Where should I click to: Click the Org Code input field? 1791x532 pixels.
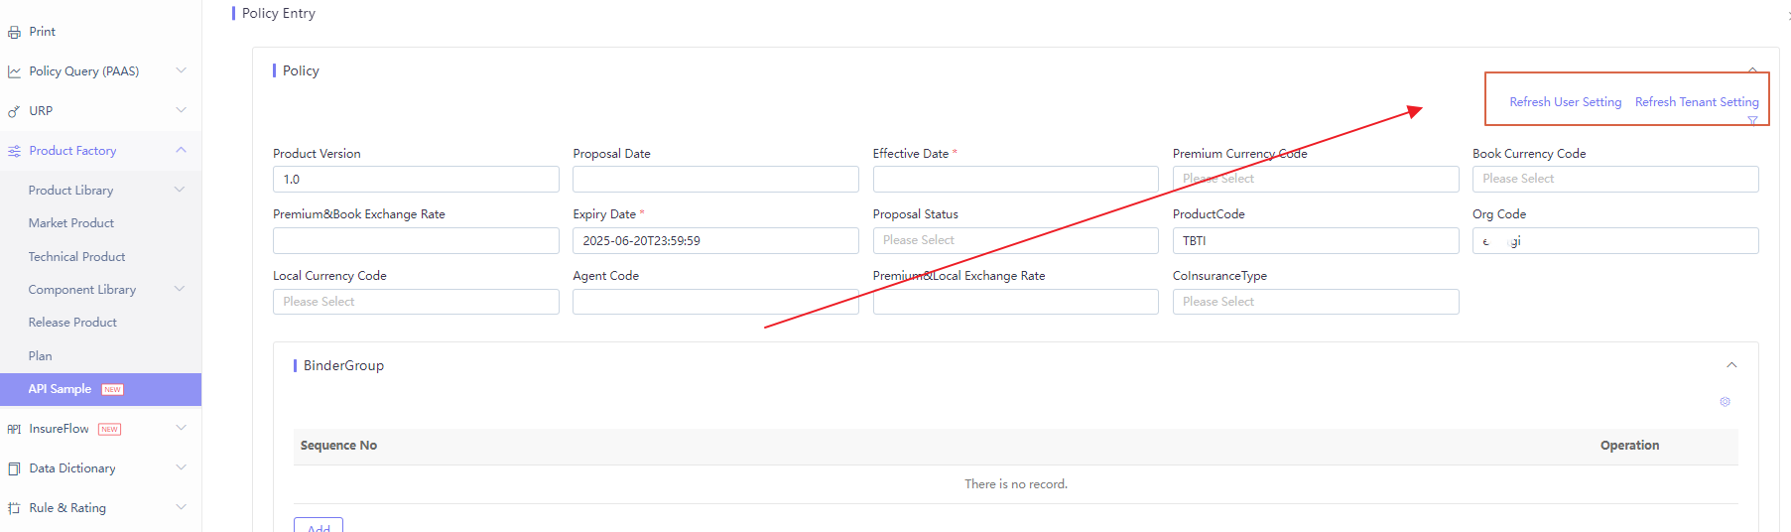pos(1615,241)
